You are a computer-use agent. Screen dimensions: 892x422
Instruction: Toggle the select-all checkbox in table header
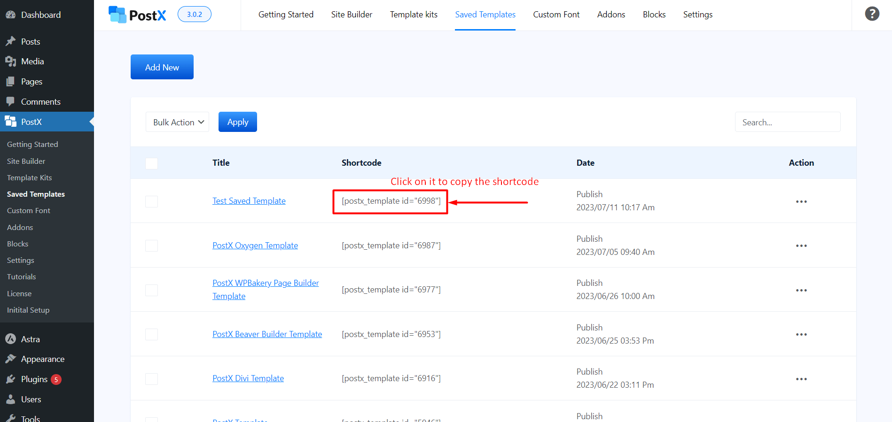[151, 163]
